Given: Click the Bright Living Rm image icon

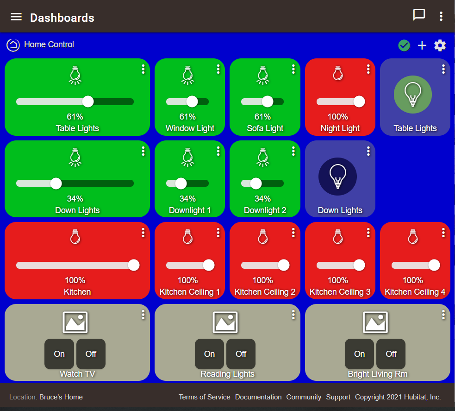Looking at the screenshot, I should coord(375,322).
